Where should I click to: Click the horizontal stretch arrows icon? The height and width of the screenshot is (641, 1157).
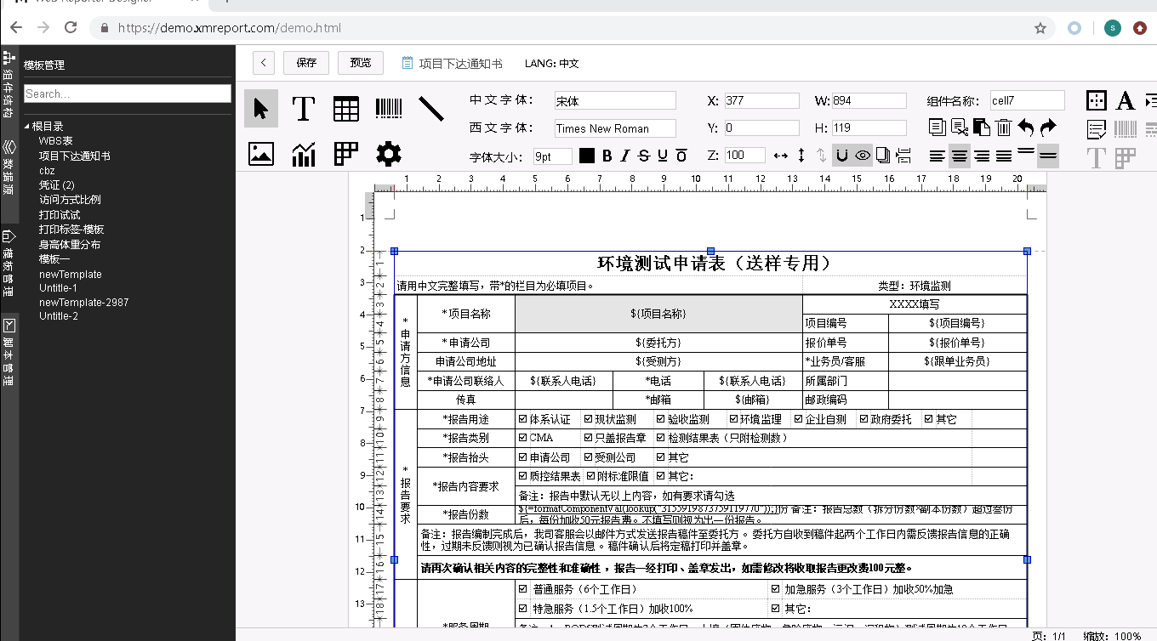point(780,156)
